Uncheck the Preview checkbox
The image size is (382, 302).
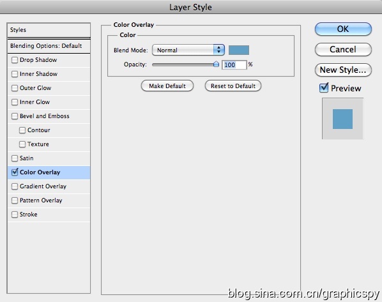coord(324,87)
